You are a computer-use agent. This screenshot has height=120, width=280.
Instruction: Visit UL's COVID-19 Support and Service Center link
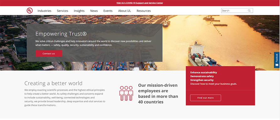tap(140, 3)
